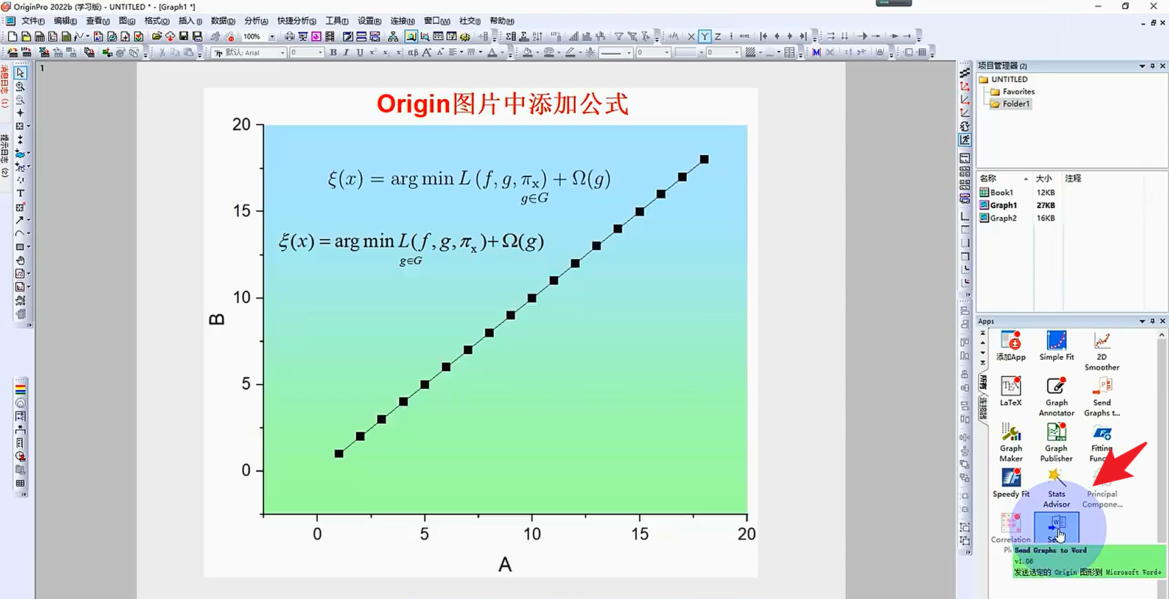This screenshot has height=599, width=1169.
Task: Open the 2D Smoother app
Action: pos(1101,351)
